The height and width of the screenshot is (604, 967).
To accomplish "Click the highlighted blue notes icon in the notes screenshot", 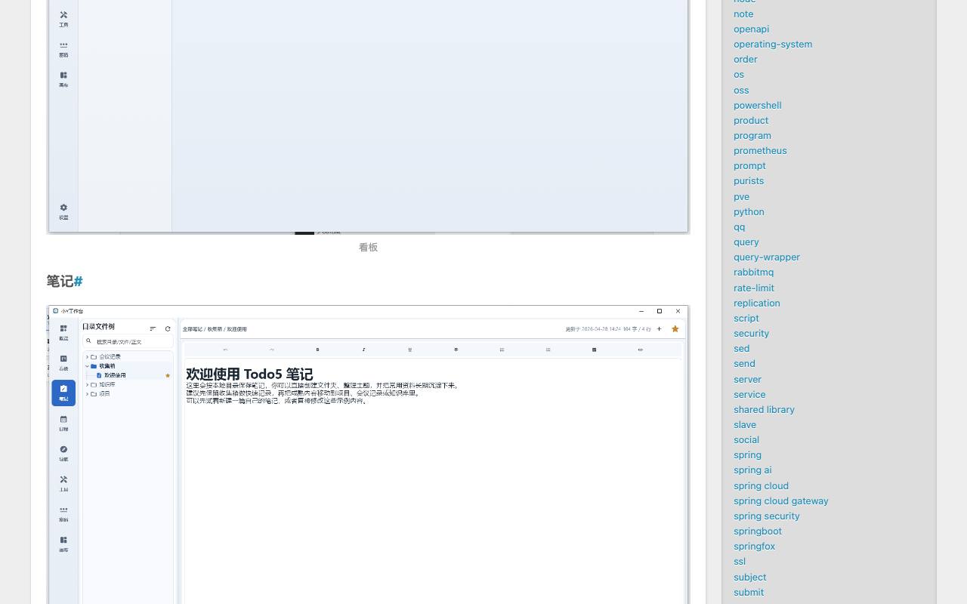I will point(63,393).
